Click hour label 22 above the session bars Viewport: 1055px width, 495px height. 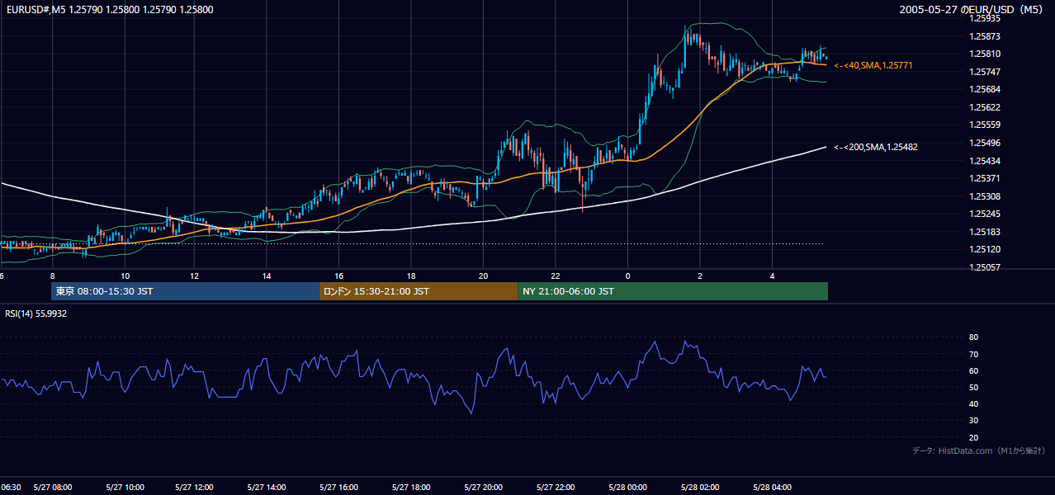[x=556, y=276]
